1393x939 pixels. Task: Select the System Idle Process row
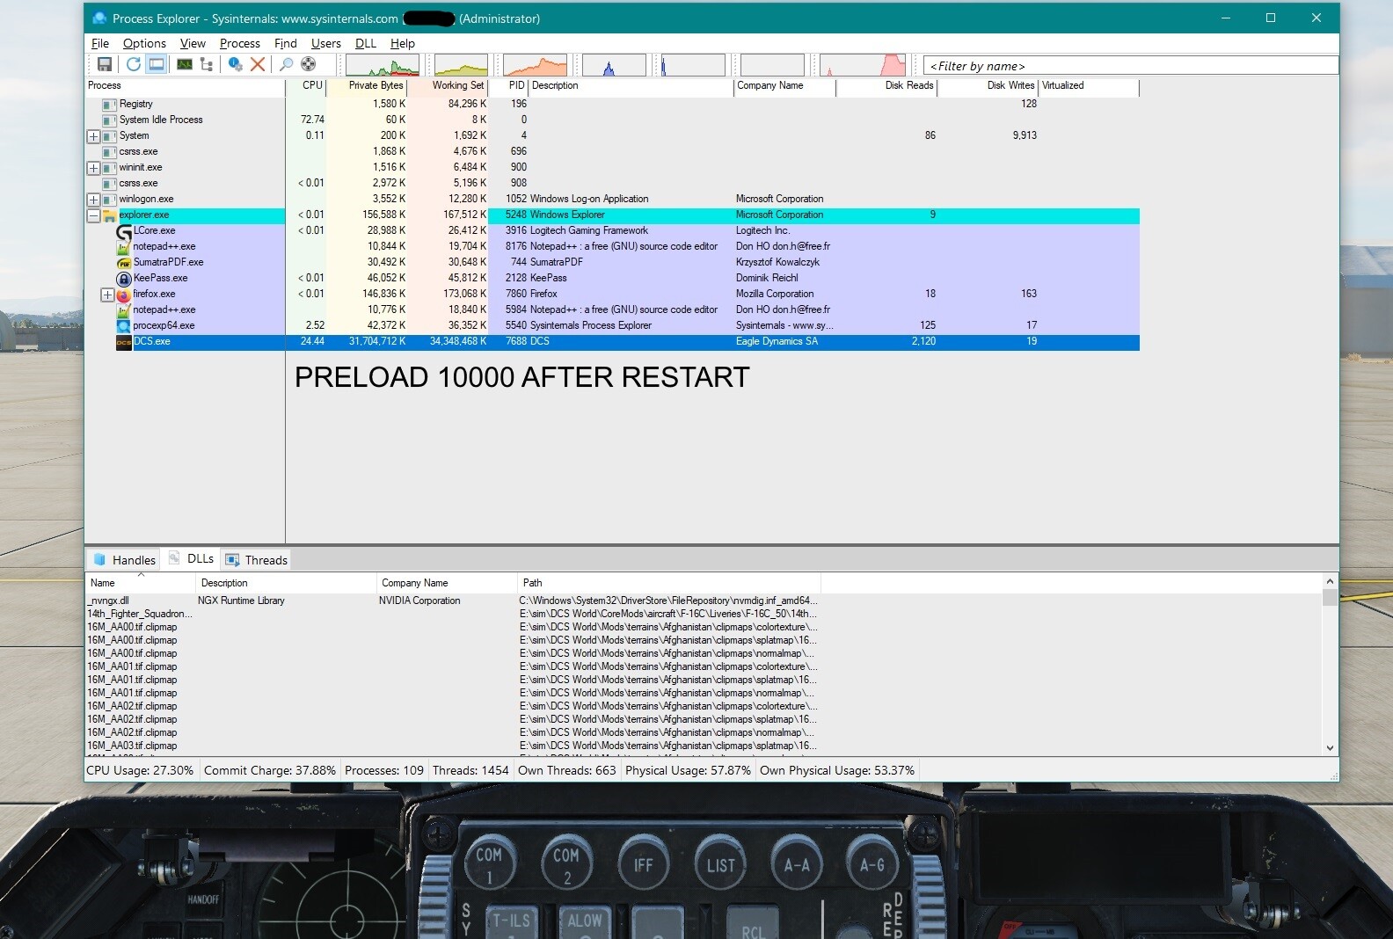(x=612, y=120)
